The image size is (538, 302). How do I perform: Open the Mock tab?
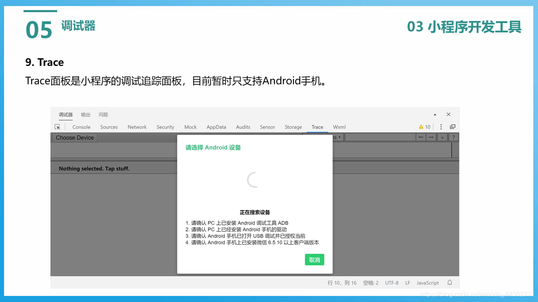[190, 127]
